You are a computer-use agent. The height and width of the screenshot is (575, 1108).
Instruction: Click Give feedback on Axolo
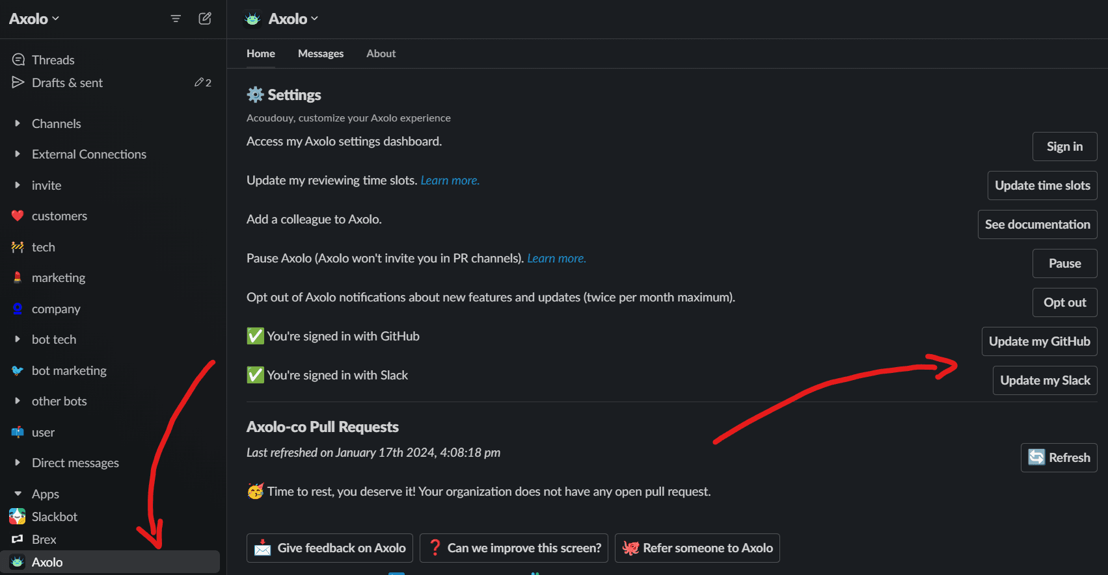click(x=329, y=548)
